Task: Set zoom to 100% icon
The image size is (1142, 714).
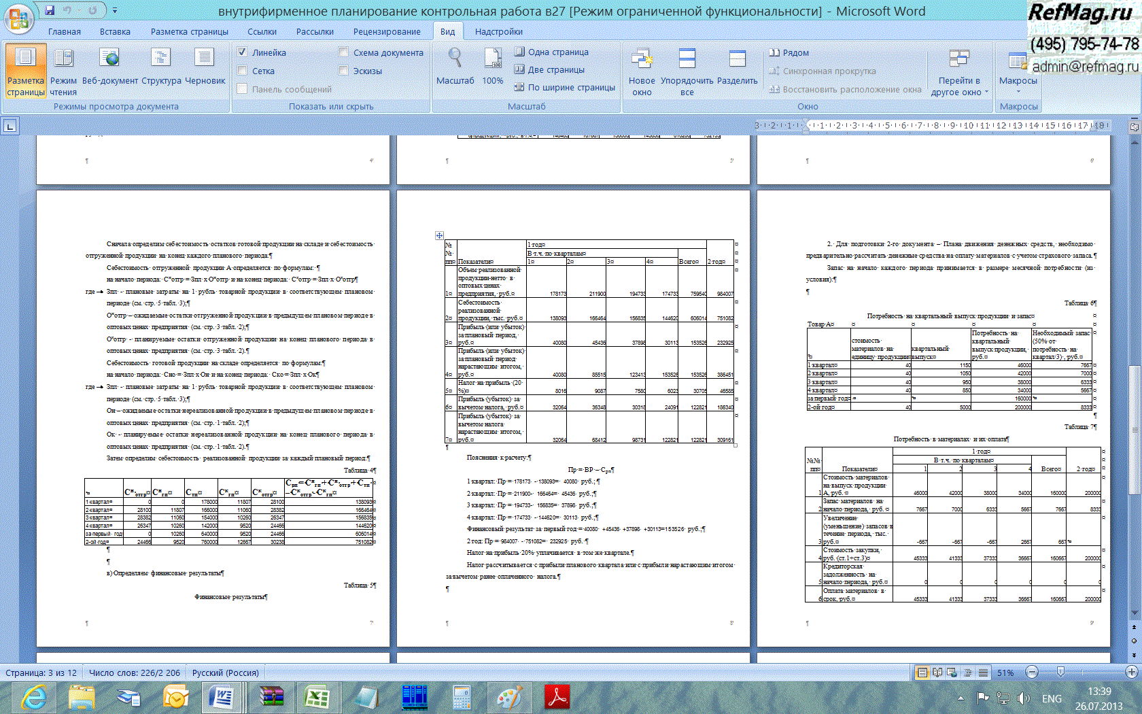Action: click(493, 59)
